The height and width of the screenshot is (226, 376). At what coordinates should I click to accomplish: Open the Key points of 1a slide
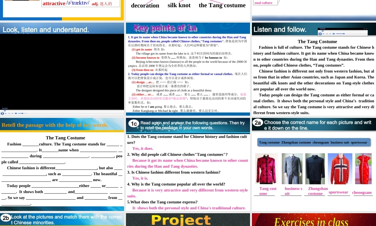(x=188, y=69)
